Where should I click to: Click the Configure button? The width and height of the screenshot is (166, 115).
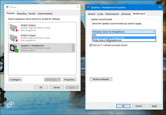click(x=15, y=80)
